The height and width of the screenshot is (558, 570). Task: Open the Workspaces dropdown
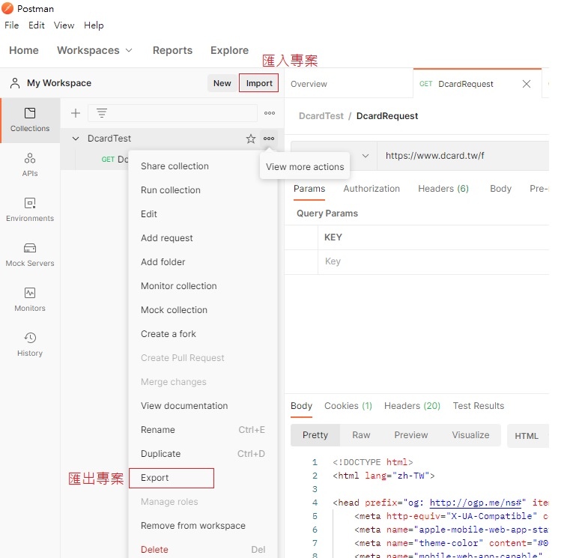point(94,50)
